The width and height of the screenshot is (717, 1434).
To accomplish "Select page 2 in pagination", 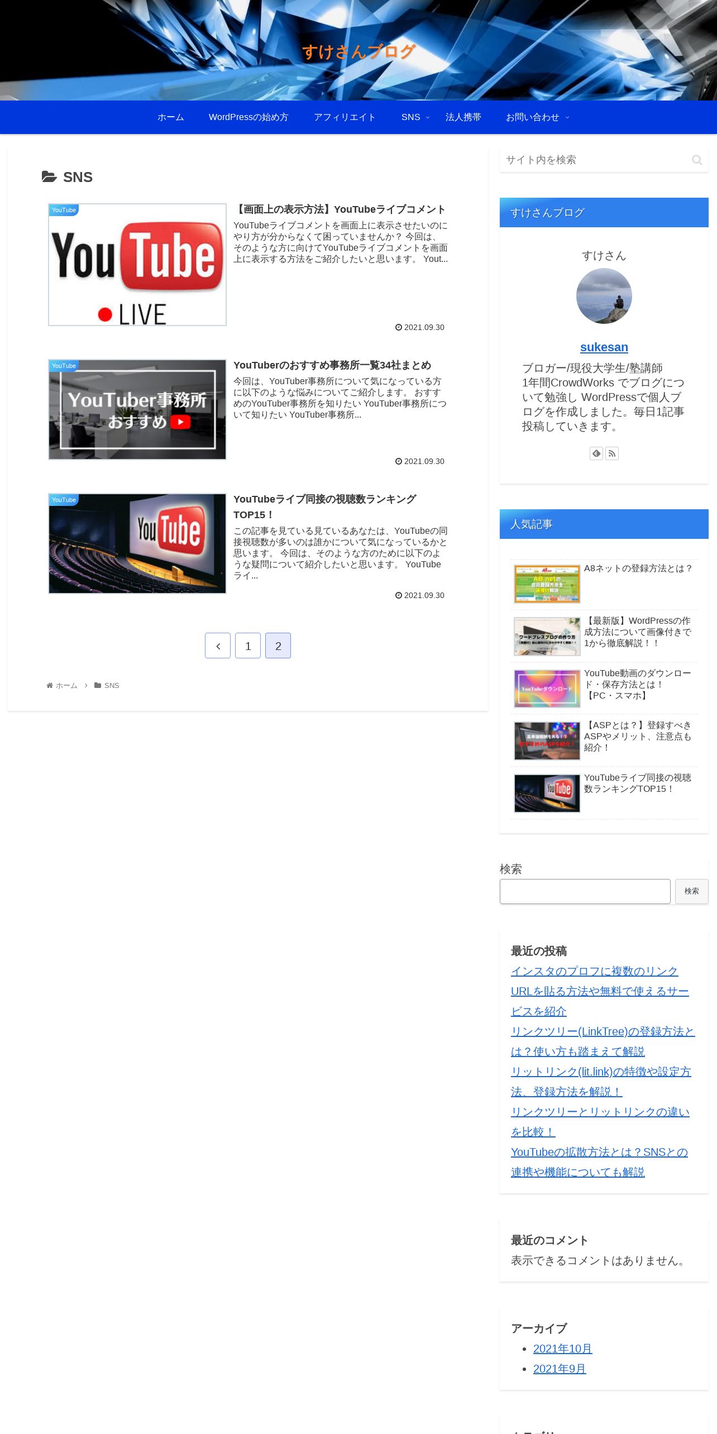I will [x=278, y=646].
